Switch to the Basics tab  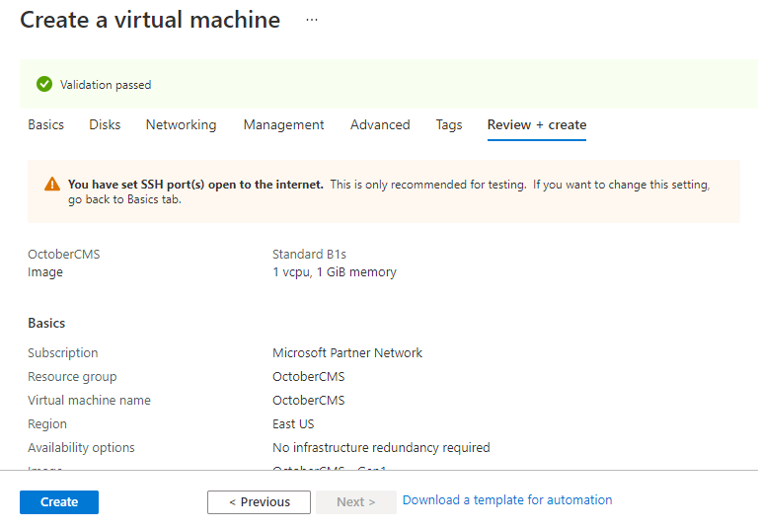(46, 125)
